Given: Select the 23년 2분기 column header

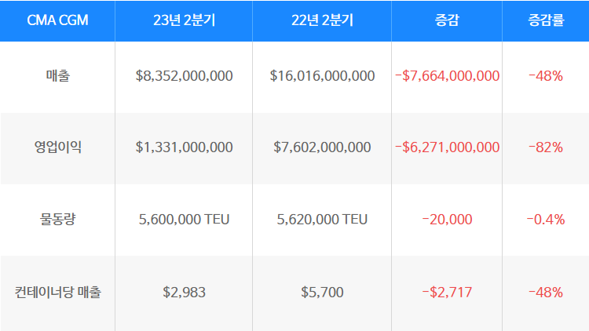Looking at the screenshot, I should (184, 20).
